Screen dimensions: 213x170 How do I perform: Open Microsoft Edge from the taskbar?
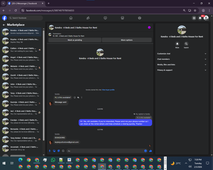(x=20, y=160)
